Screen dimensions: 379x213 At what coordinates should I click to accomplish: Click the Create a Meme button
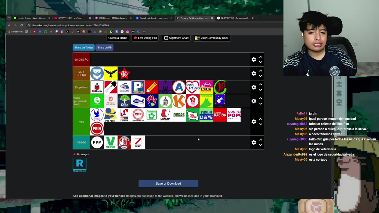coord(118,38)
